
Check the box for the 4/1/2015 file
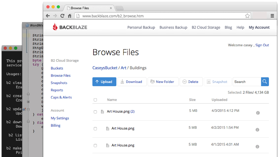pos(95,145)
